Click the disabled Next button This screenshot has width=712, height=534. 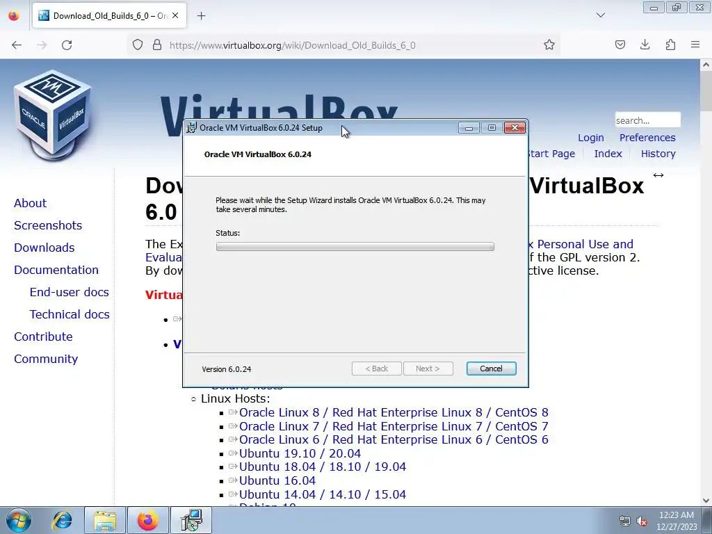point(428,369)
